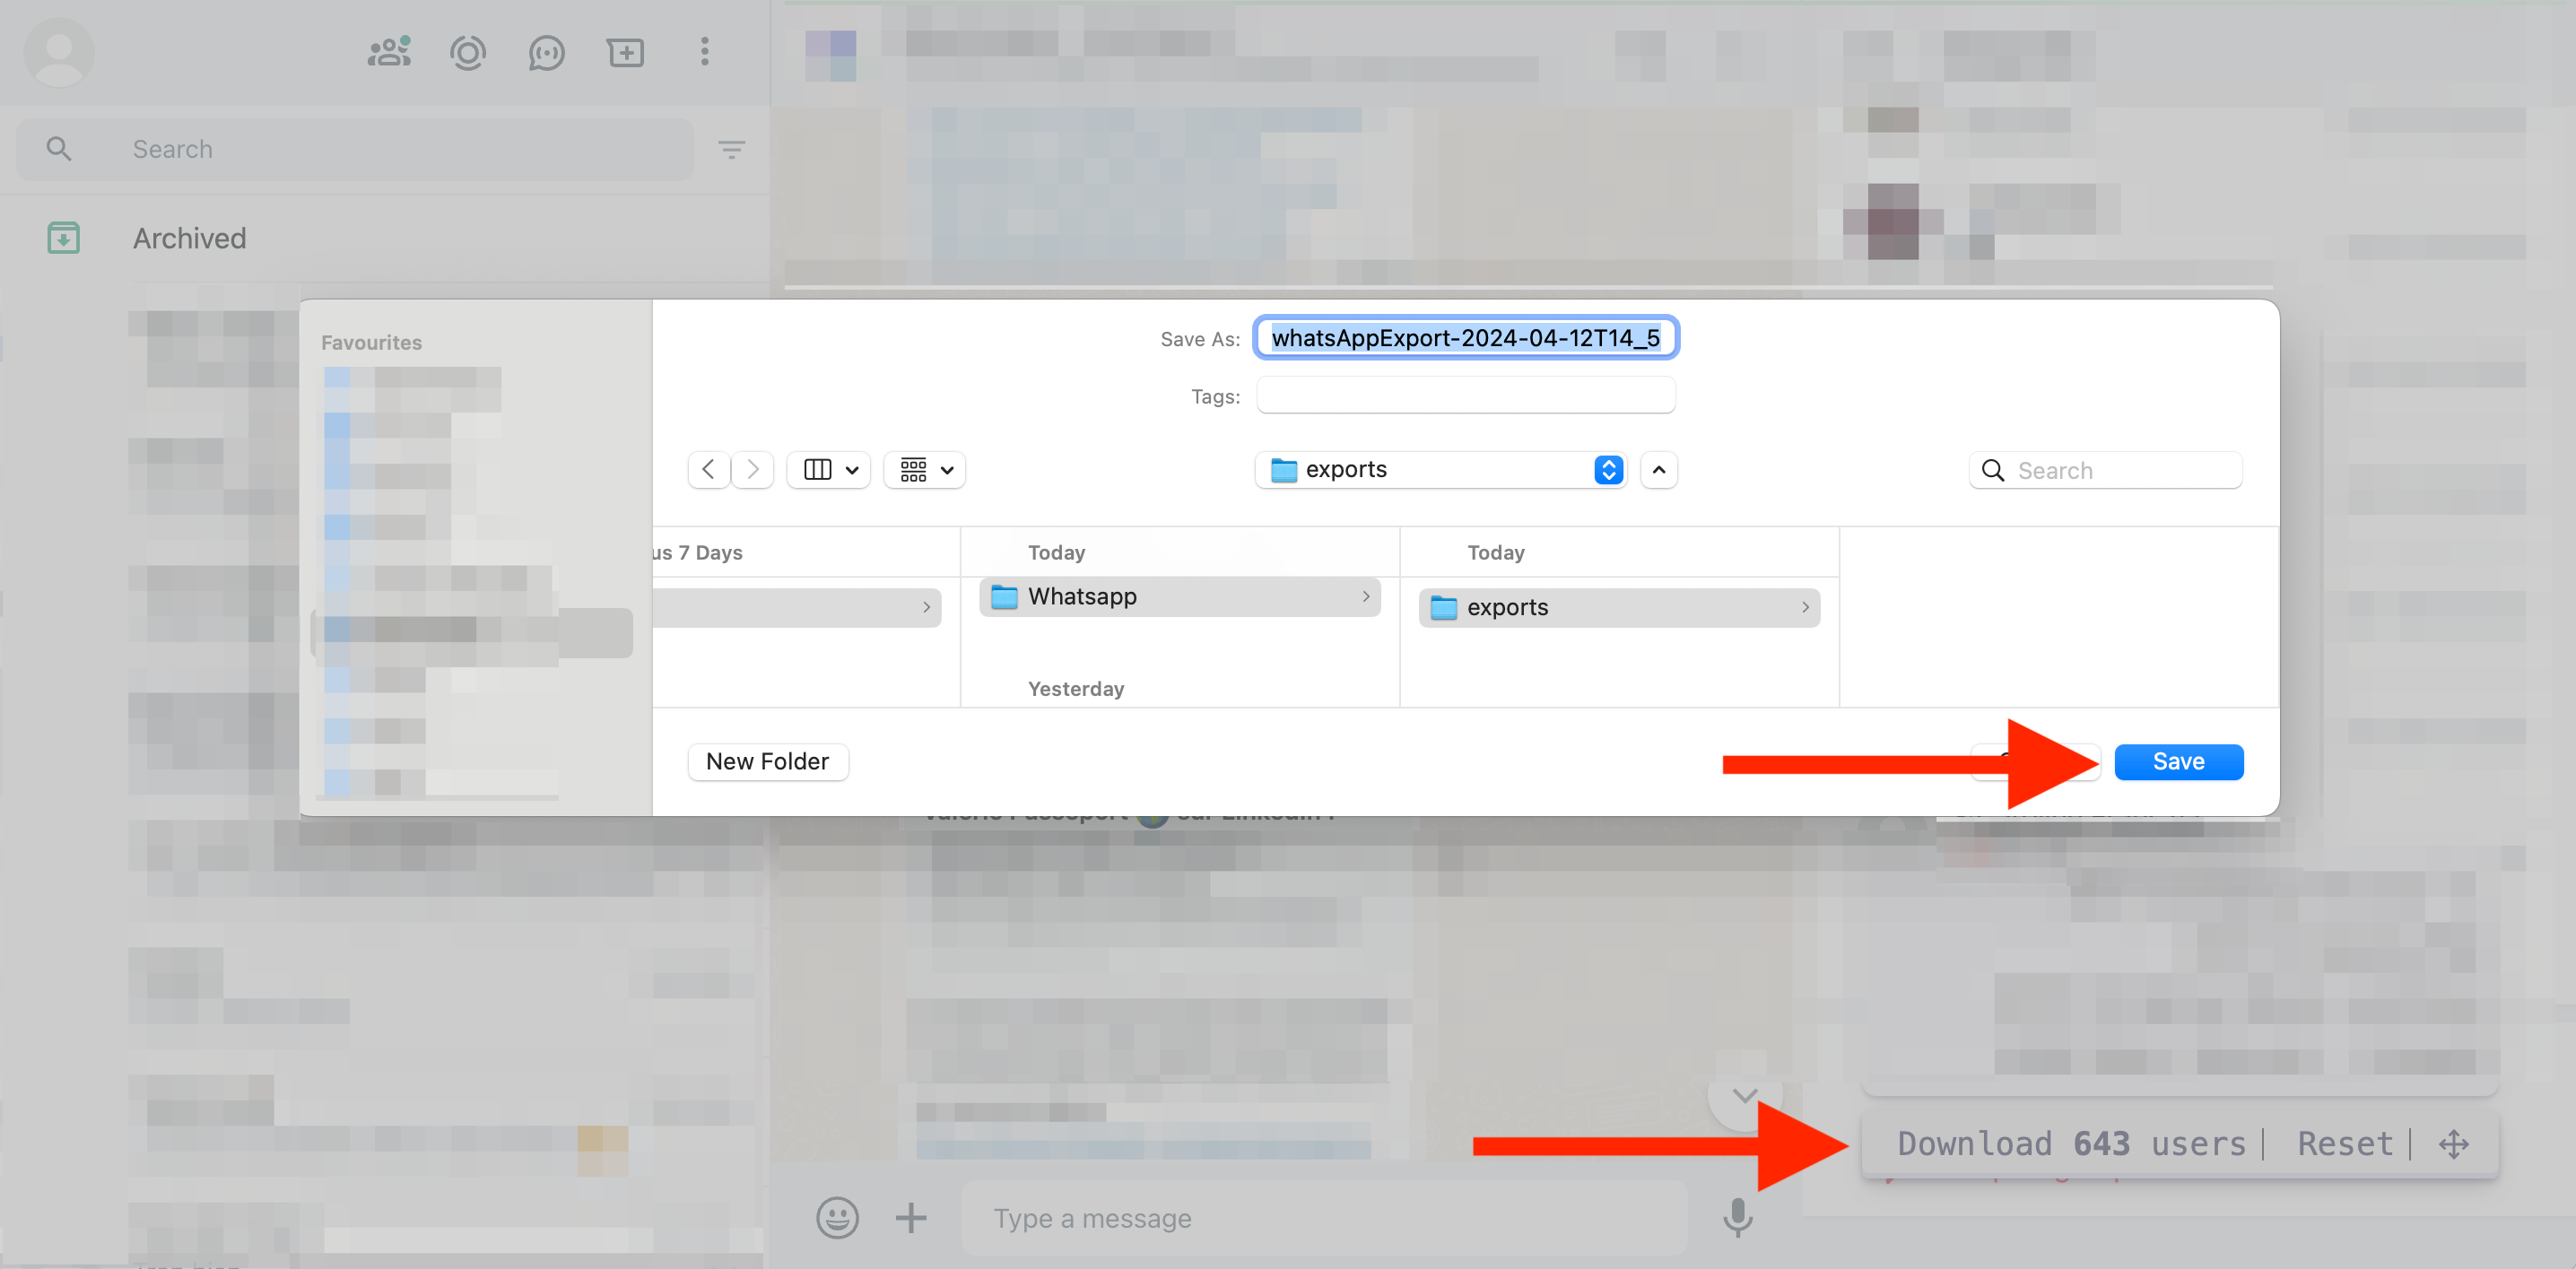Image resolution: width=2576 pixels, height=1269 pixels.
Task: Click the chevron to collapse save dialog
Action: [x=1659, y=471]
